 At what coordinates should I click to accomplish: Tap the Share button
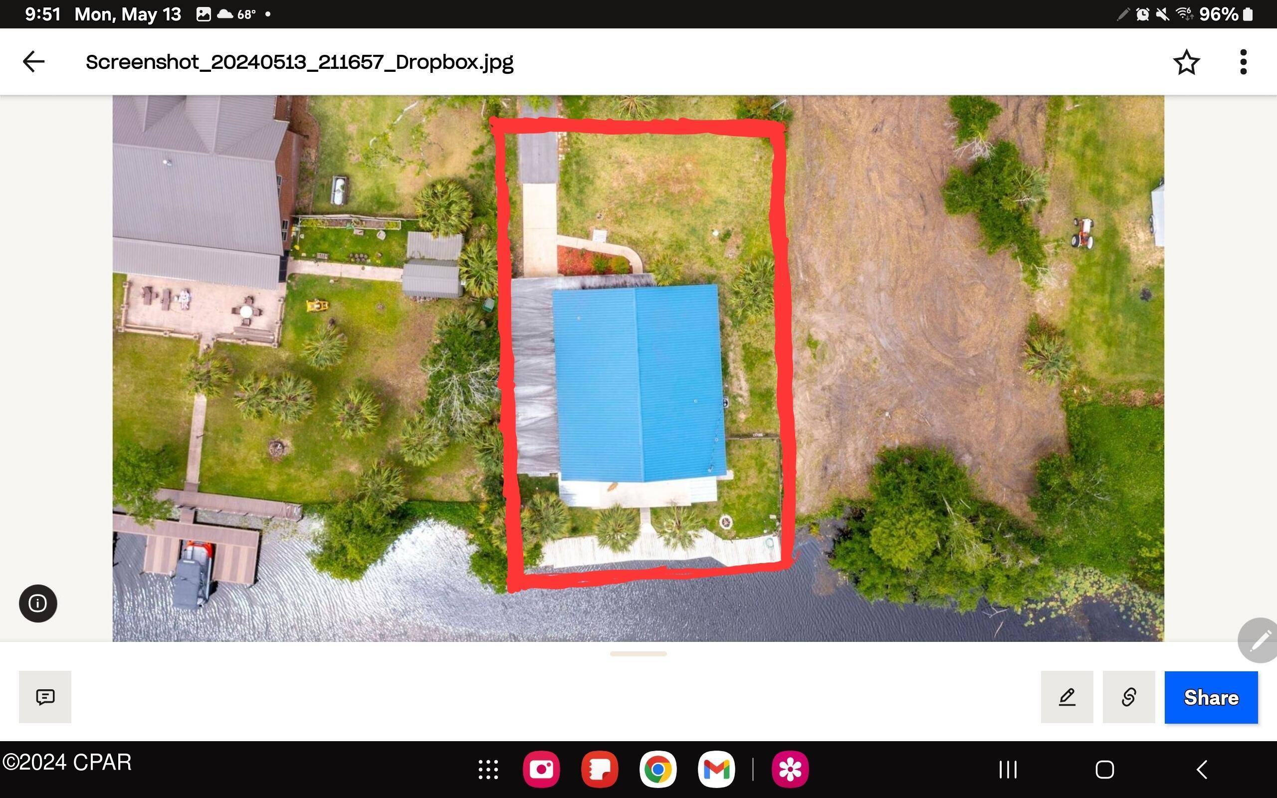point(1211,697)
